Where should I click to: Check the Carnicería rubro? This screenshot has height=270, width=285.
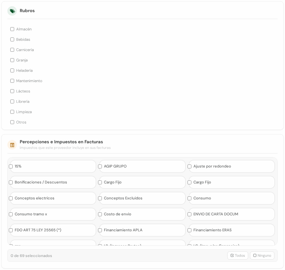[x=12, y=50]
